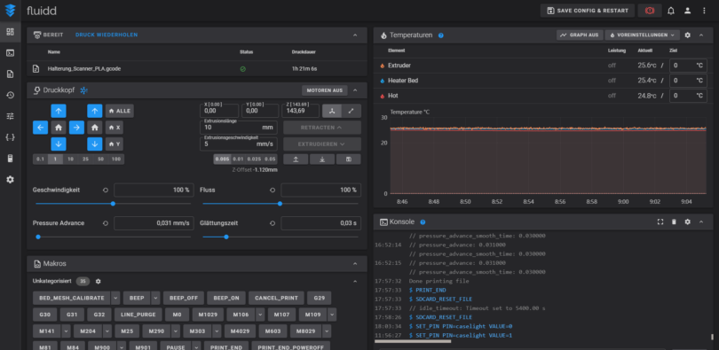Open Temperaturen panel settings gear

tap(687, 35)
